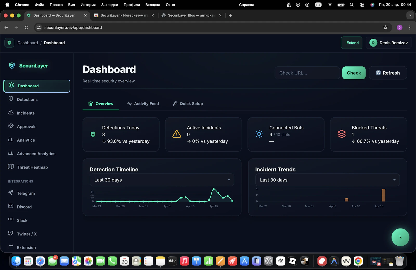Open the Detections section in sidebar

[27, 99]
